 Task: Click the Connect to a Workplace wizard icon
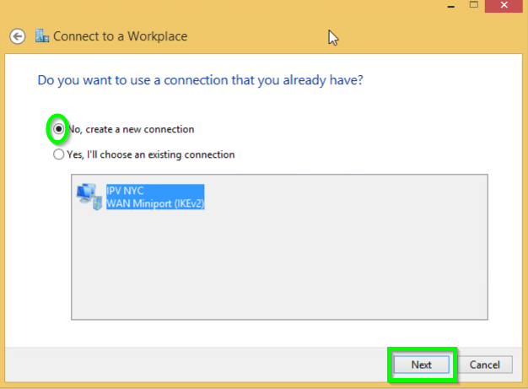42,36
